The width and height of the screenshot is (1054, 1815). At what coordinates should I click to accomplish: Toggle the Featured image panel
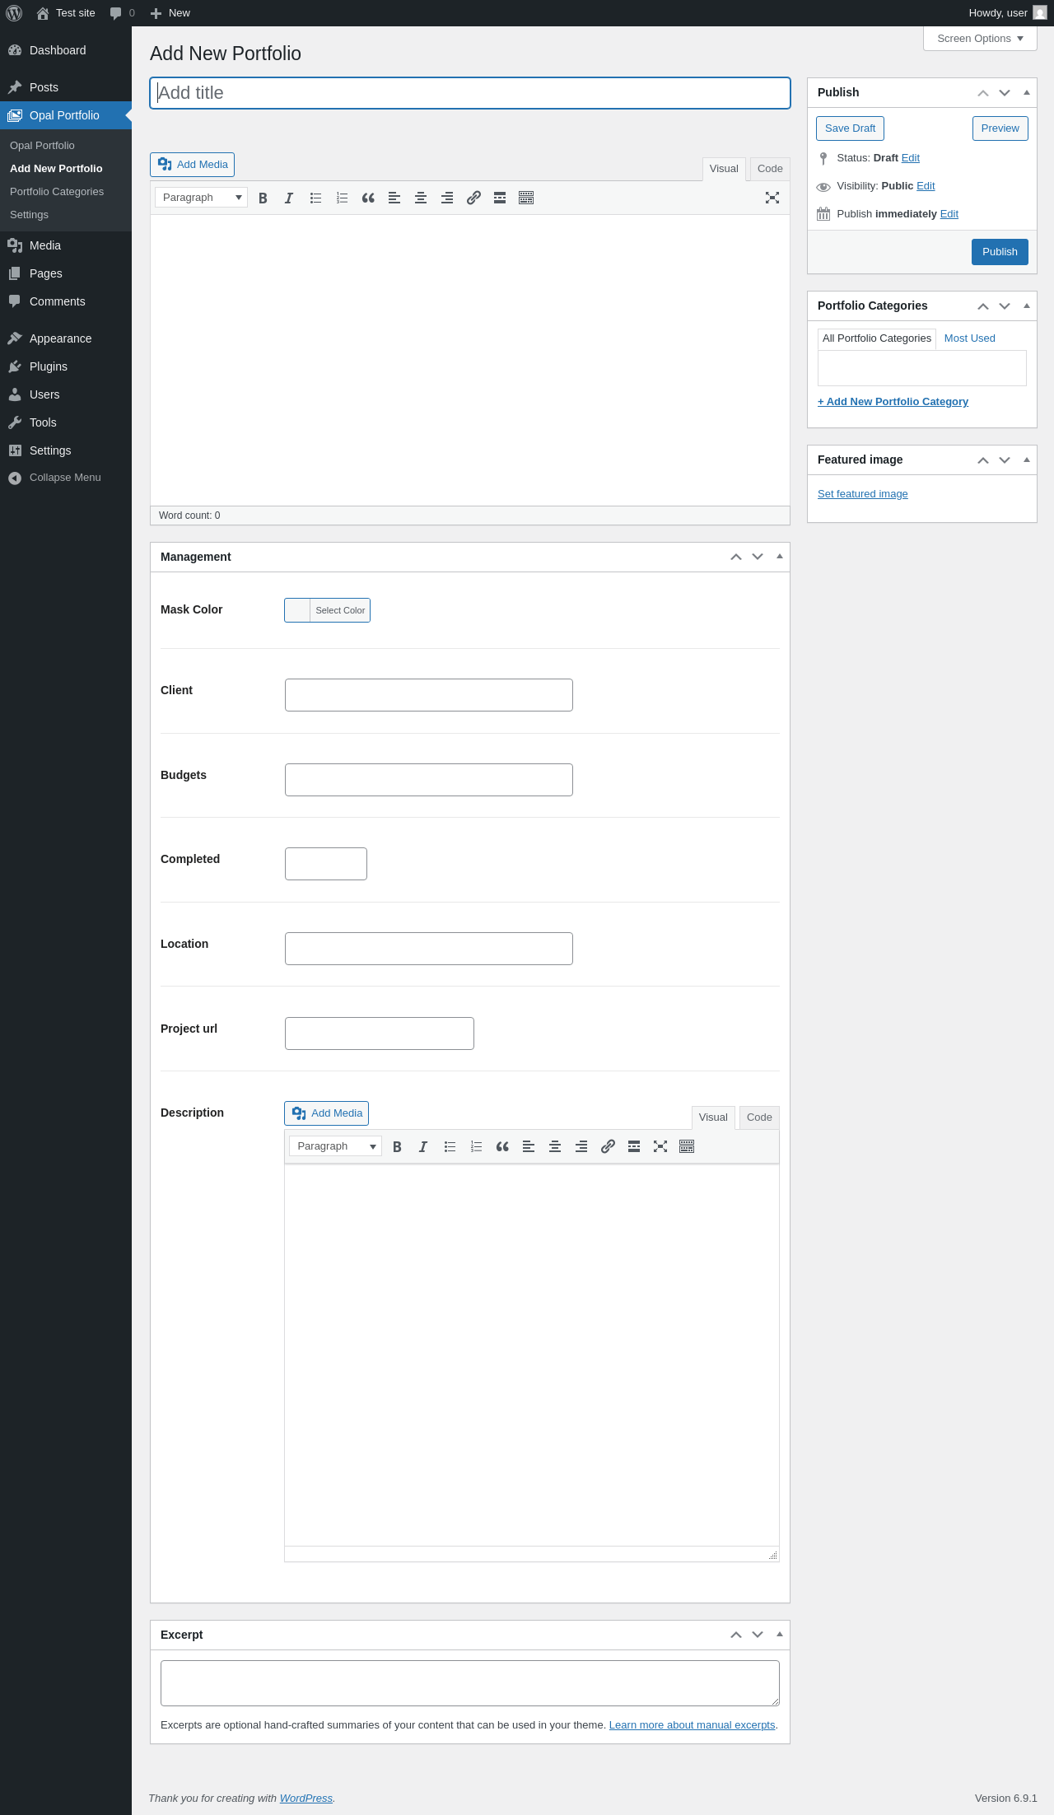tap(1026, 460)
